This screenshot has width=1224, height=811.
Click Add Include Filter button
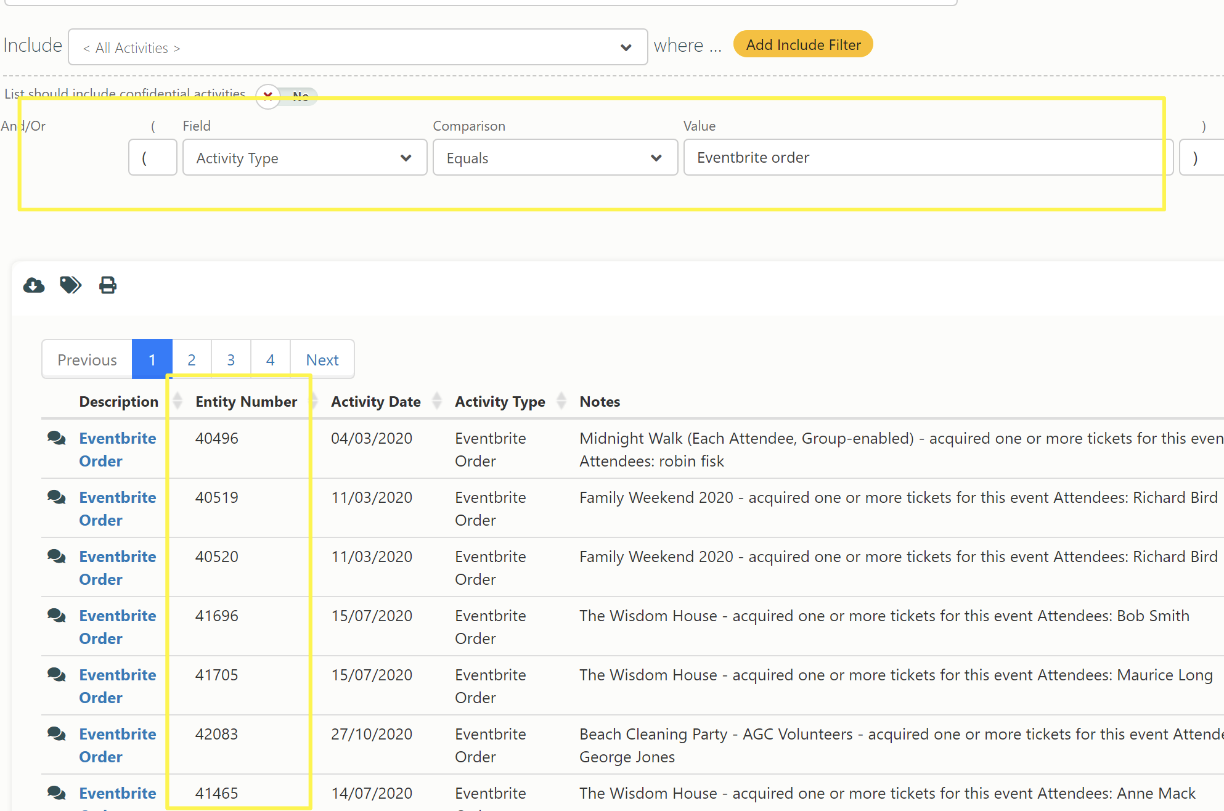click(x=803, y=44)
